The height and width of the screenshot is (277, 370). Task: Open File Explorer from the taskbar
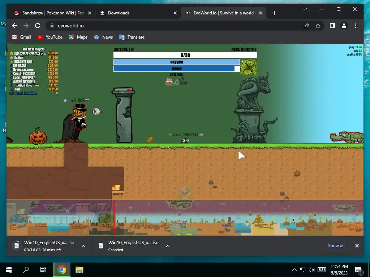point(79,270)
